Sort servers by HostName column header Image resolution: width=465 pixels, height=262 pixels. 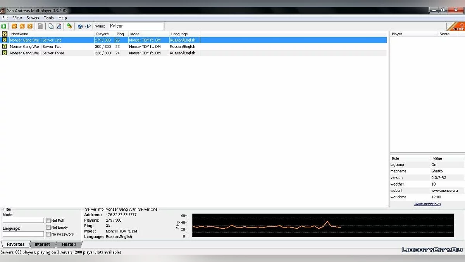[52, 34]
